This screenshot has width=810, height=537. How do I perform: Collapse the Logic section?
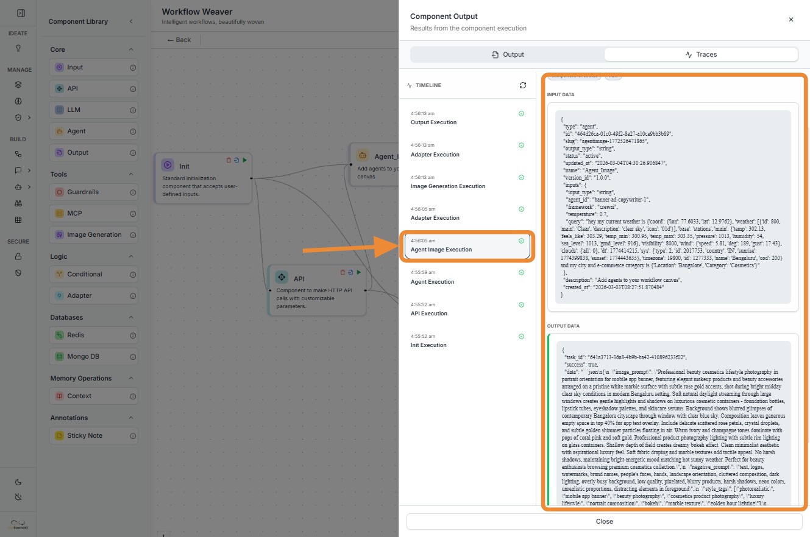point(130,256)
